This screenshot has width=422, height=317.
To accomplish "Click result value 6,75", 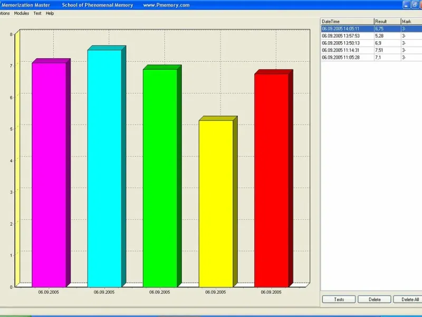I will pyautogui.click(x=379, y=29).
